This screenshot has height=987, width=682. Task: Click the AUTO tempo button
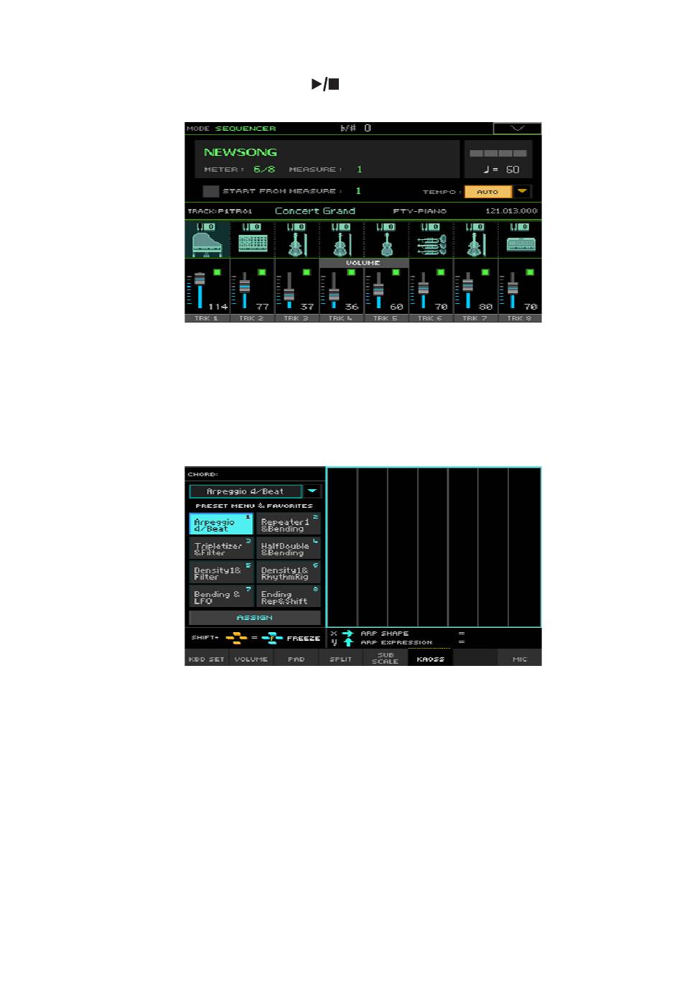tap(488, 192)
